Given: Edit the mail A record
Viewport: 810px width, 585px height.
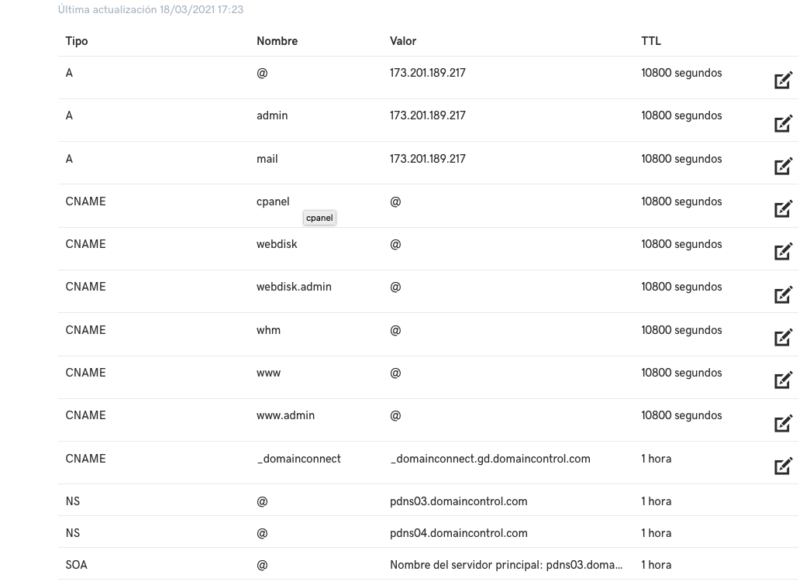Looking at the screenshot, I should tap(783, 167).
